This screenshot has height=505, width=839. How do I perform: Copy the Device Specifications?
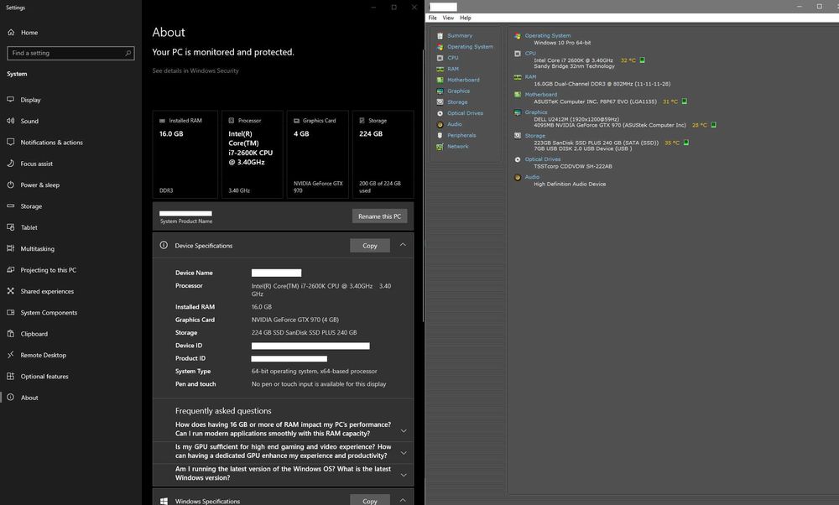(370, 246)
